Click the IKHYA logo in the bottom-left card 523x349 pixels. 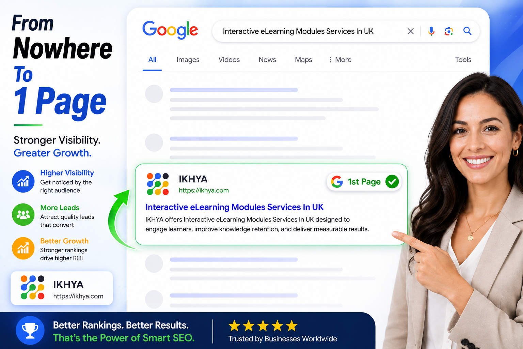tap(33, 287)
